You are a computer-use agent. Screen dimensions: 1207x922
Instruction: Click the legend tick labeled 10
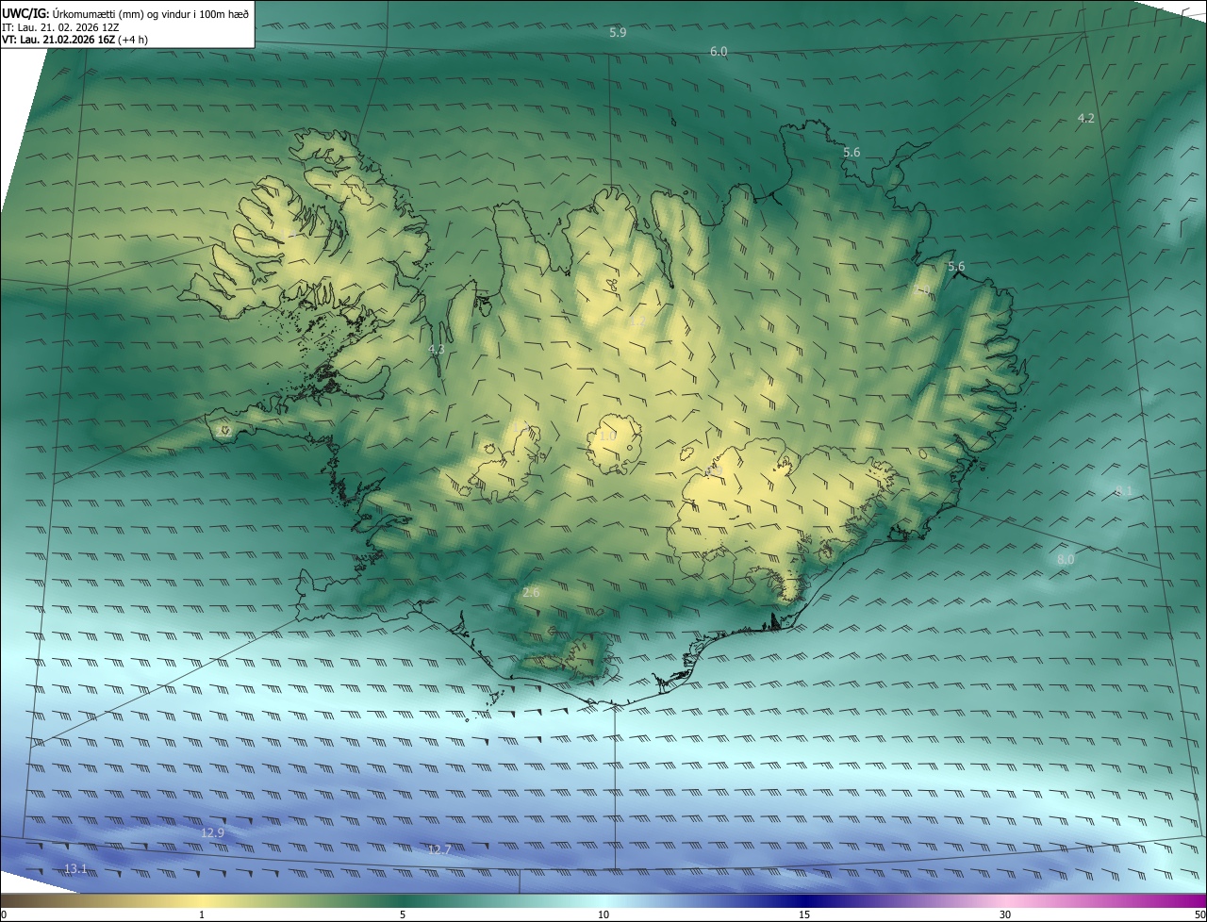pyautogui.click(x=603, y=914)
